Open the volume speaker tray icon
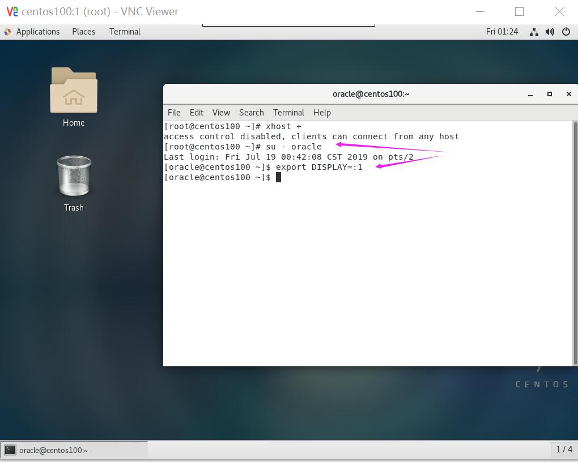 coord(550,32)
